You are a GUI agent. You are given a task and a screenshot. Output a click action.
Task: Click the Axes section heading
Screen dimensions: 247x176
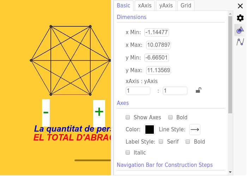coord(123,103)
